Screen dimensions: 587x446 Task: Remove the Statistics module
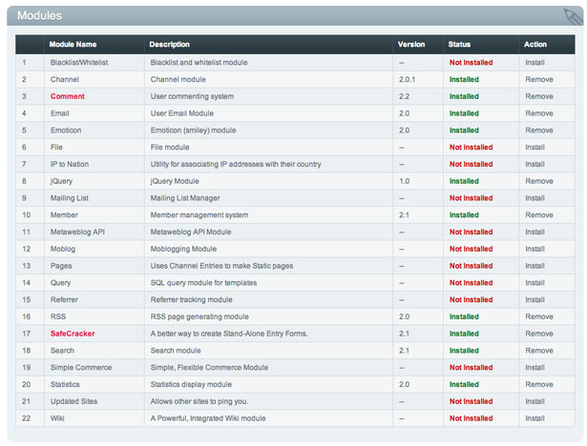point(539,384)
